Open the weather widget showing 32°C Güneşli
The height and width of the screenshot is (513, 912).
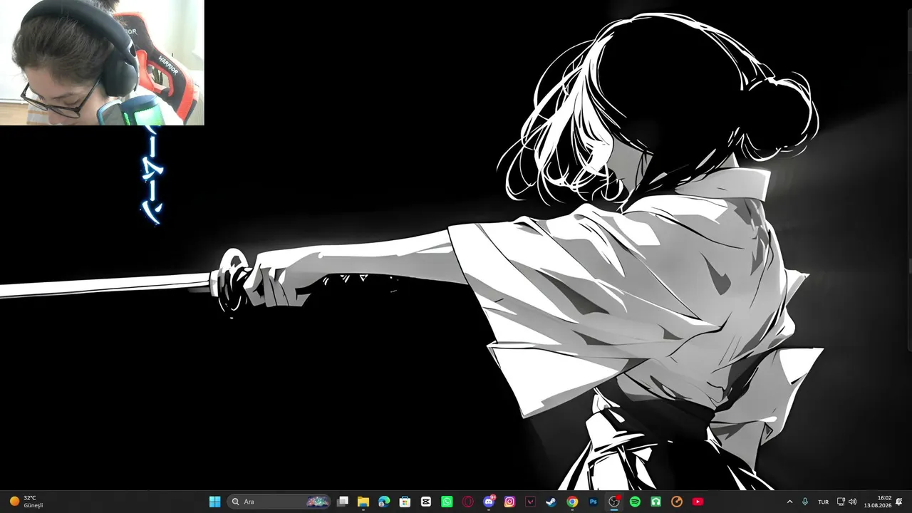pos(26,502)
